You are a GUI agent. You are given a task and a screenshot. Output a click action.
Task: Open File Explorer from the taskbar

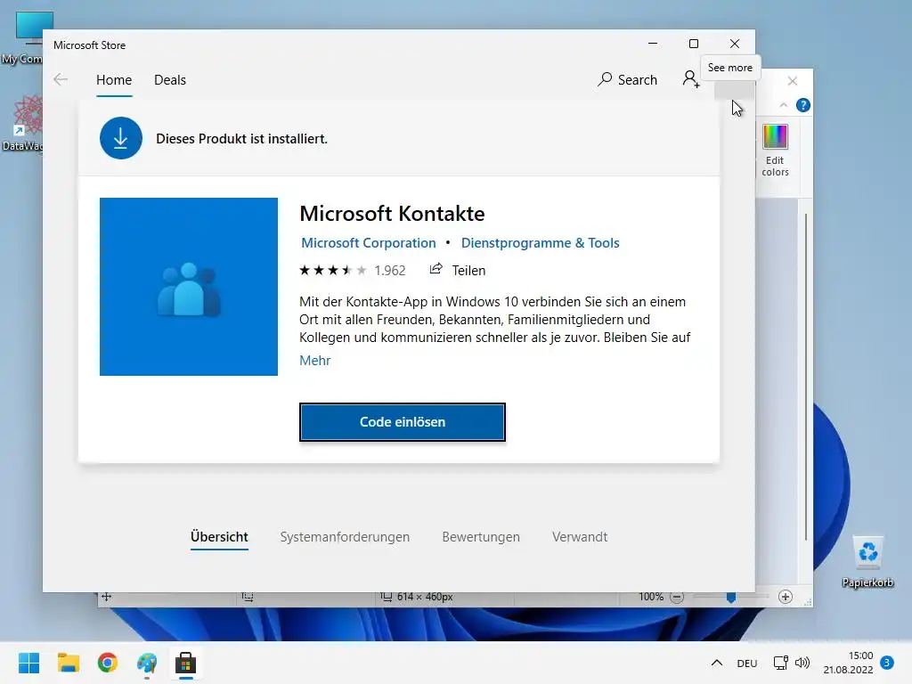(x=68, y=663)
